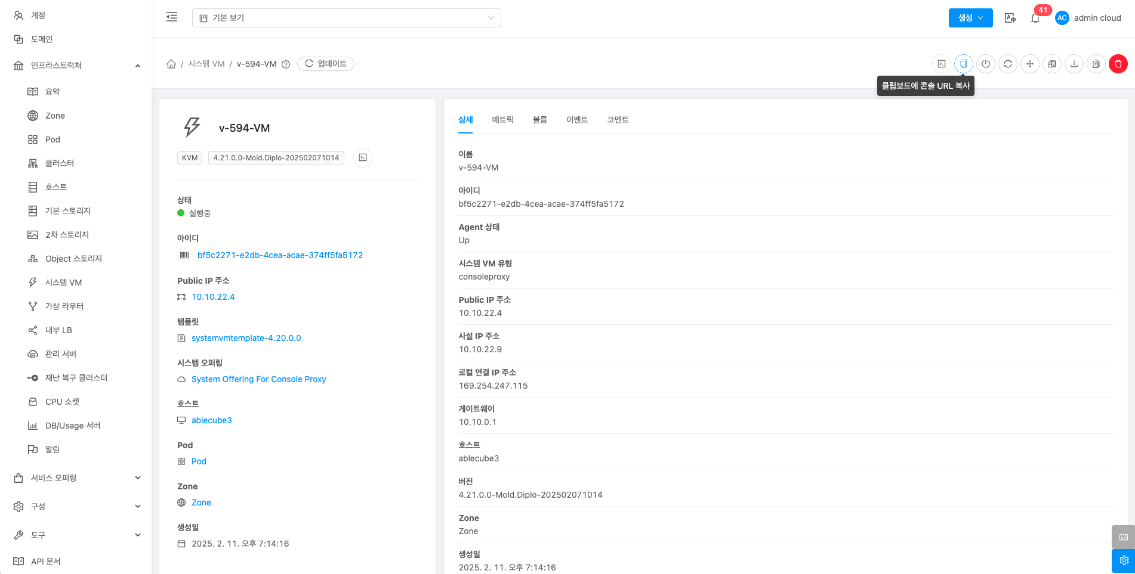The image size is (1135, 574).
Task: Click the reboot system VM icon
Action: (1007, 64)
